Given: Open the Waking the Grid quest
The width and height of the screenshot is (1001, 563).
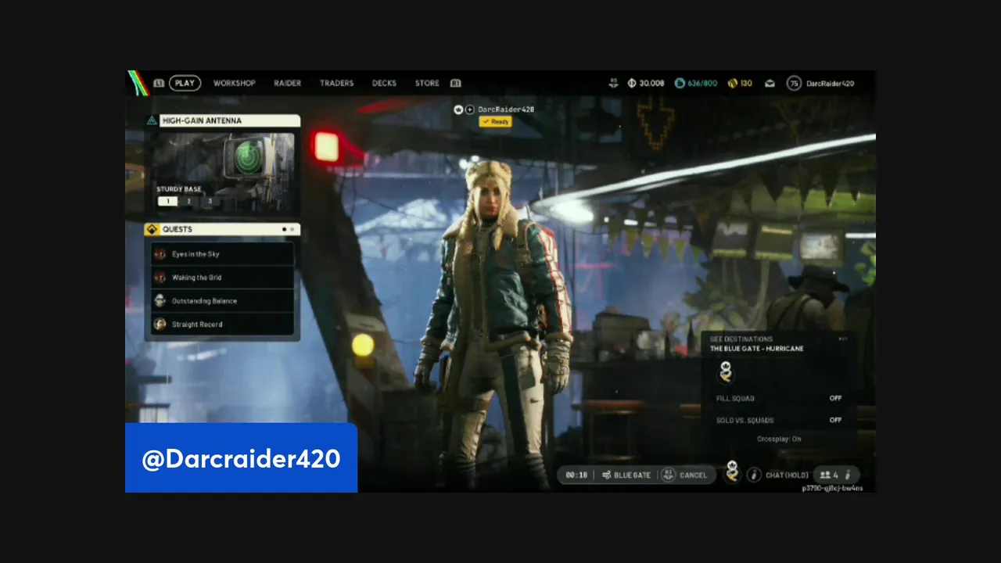Looking at the screenshot, I should click(223, 278).
